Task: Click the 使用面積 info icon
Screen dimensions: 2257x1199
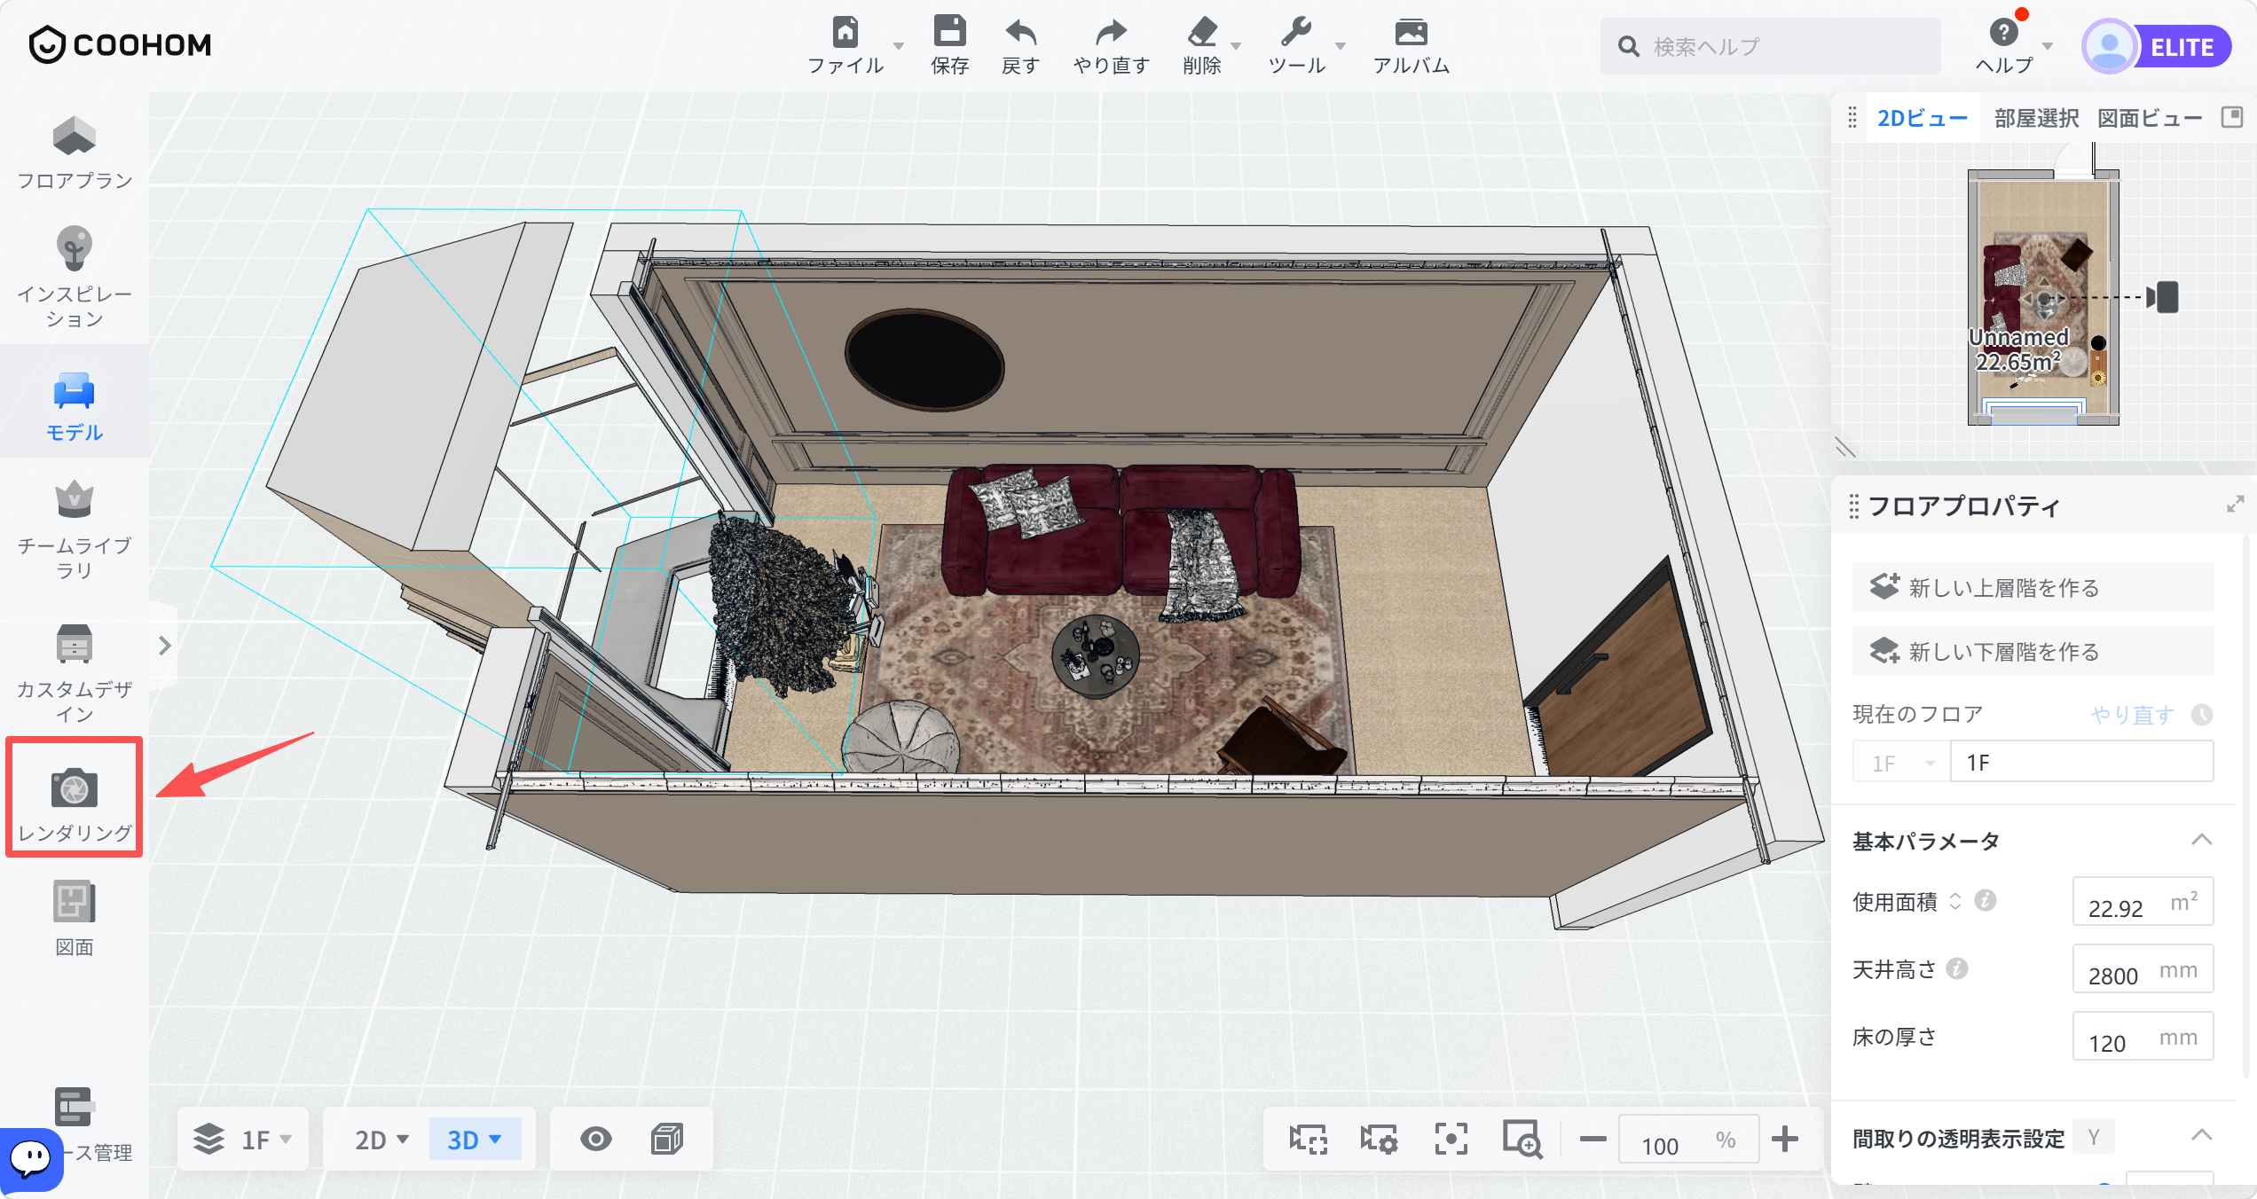Action: (1986, 901)
